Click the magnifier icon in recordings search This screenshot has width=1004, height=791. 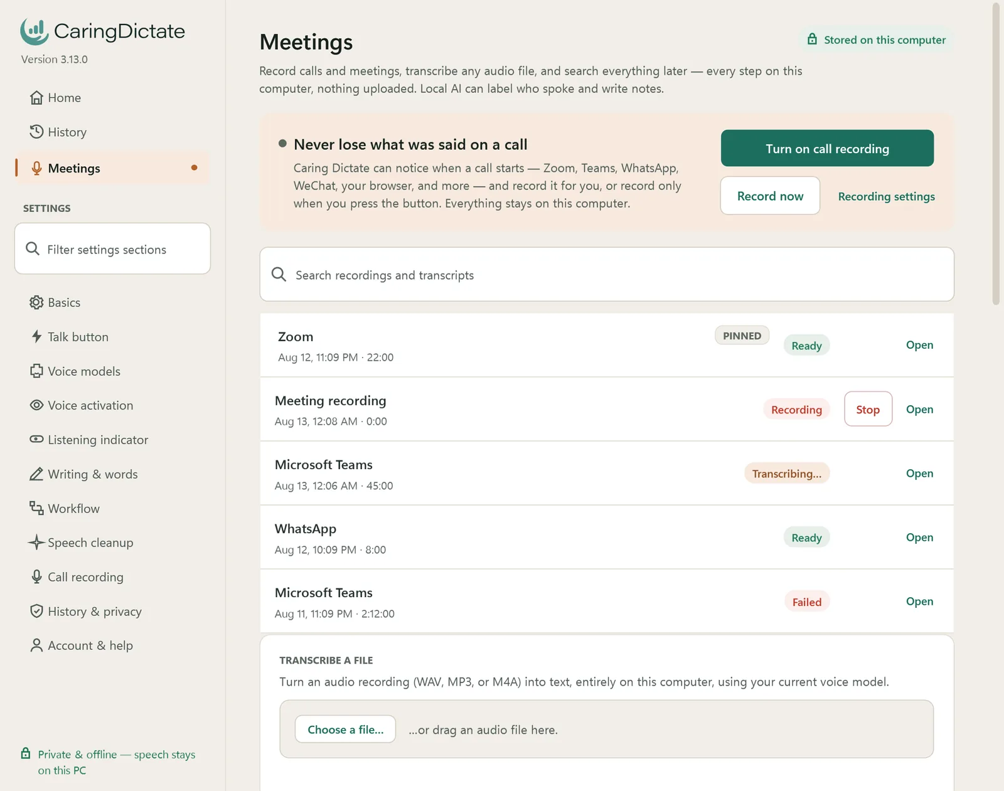coord(279,274)
